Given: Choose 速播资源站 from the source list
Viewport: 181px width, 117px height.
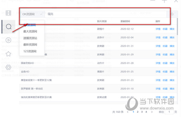Looking at the screenshot, I should point(30,38).
